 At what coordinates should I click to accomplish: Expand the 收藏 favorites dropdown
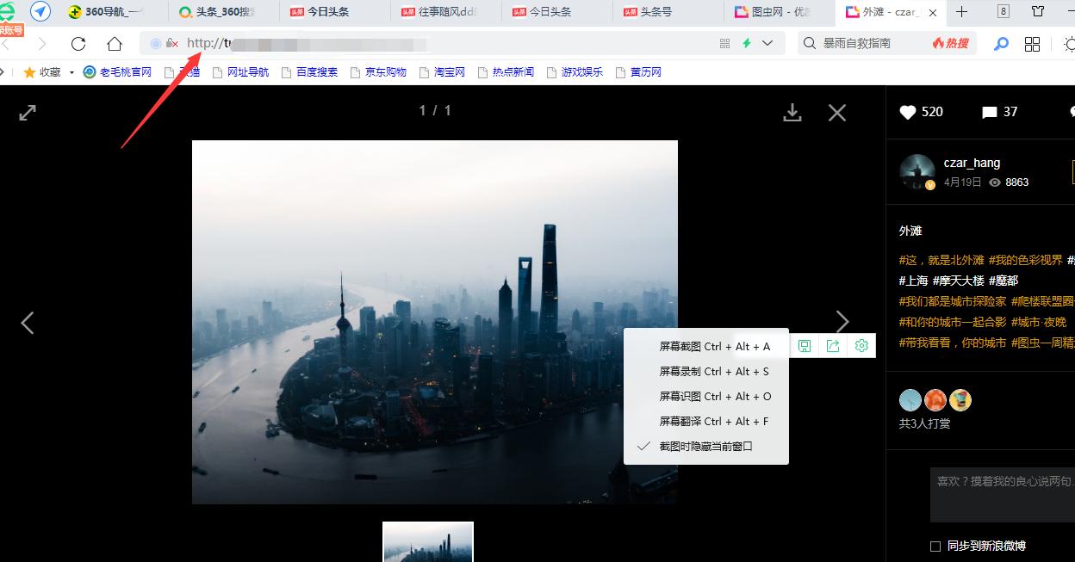(x=70, y=72)
